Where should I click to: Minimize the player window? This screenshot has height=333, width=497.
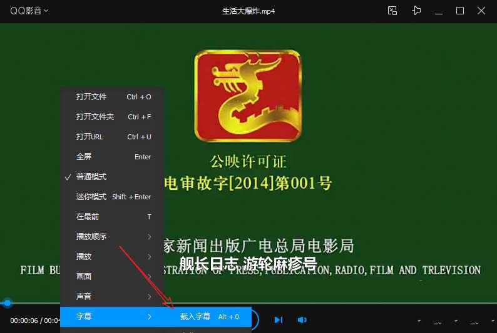tap(439, 11)
